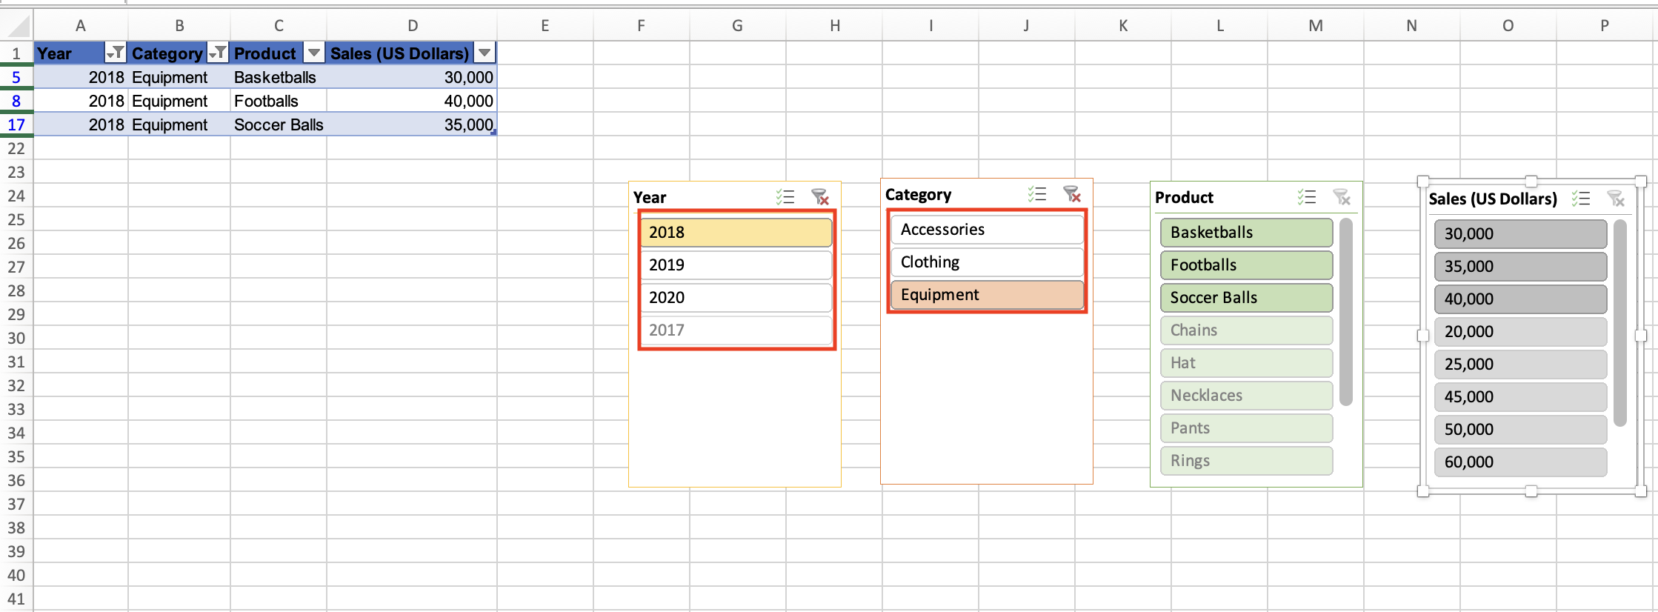This screenshot has height=612, width=1658.
Task: Select 2017 in the Year slicer
Action: tap(736, 330)
